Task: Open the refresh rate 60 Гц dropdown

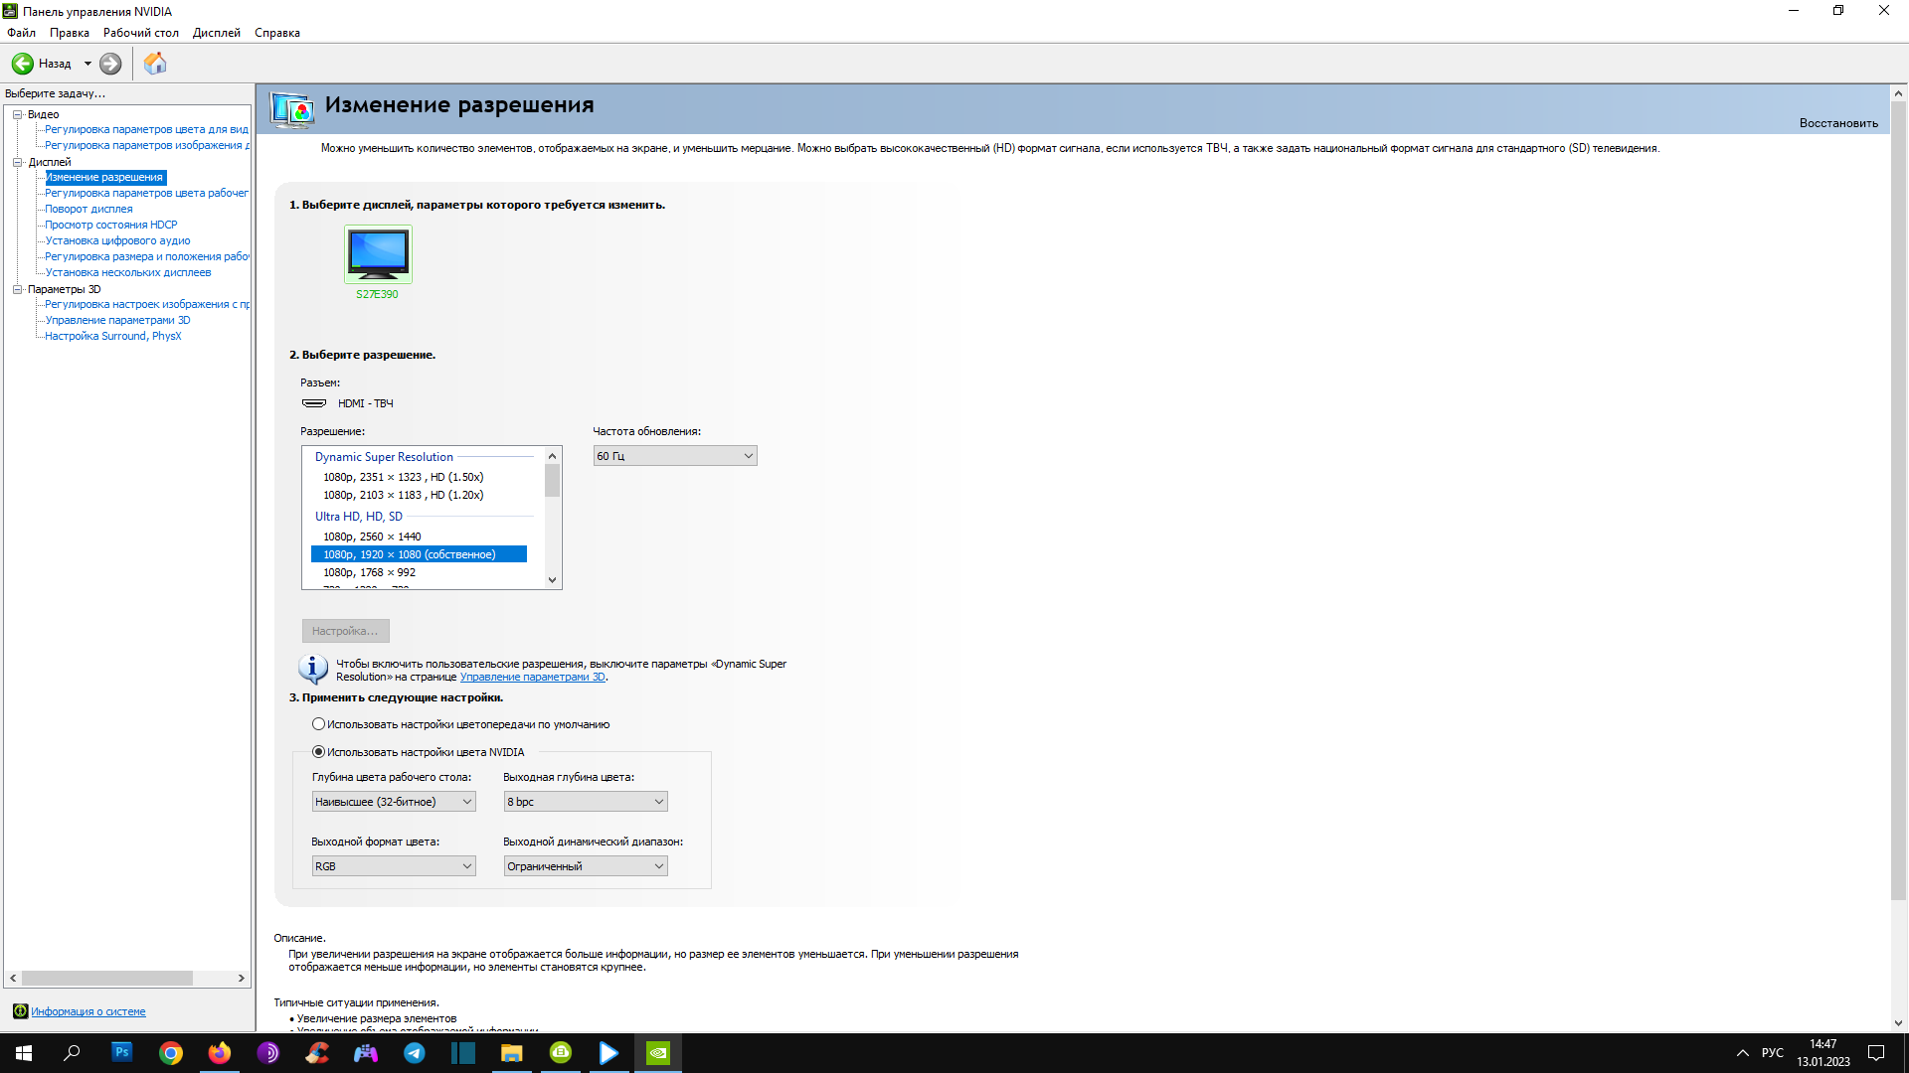Action: [x=675, y=456]
